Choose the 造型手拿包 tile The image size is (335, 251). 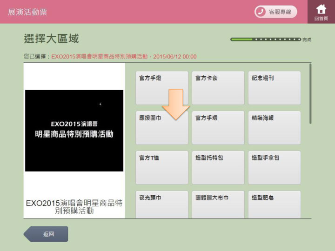pos(275,168)
